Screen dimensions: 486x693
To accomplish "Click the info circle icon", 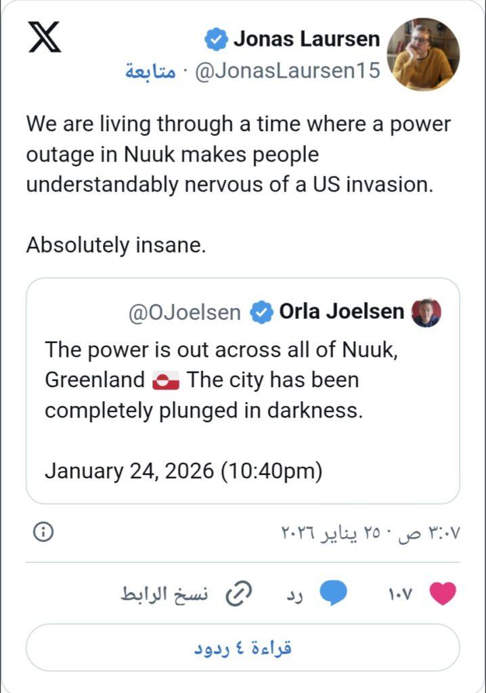I will pyautogui.click(x=43, y=532).
